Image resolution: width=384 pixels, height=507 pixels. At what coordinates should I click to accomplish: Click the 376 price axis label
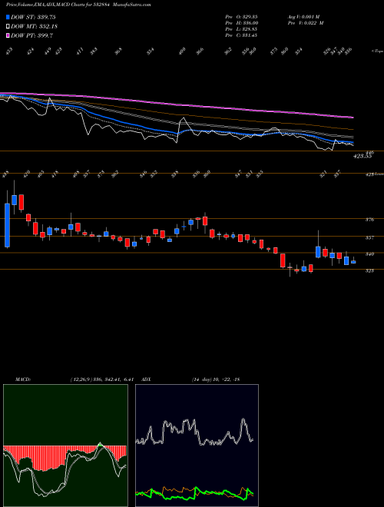tap(369, 220)
